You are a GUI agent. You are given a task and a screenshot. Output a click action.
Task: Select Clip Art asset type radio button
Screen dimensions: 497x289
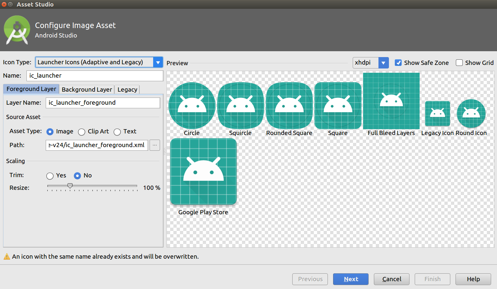coord(82,131)
